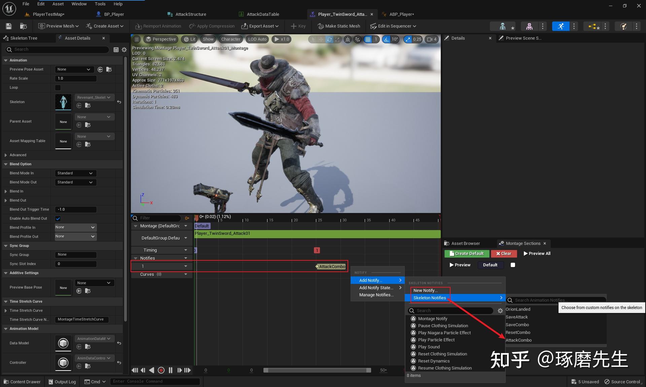Uncheck Enable Auto Blend Out
This screenshot has width=646, height=387.
tap(58, 219)
